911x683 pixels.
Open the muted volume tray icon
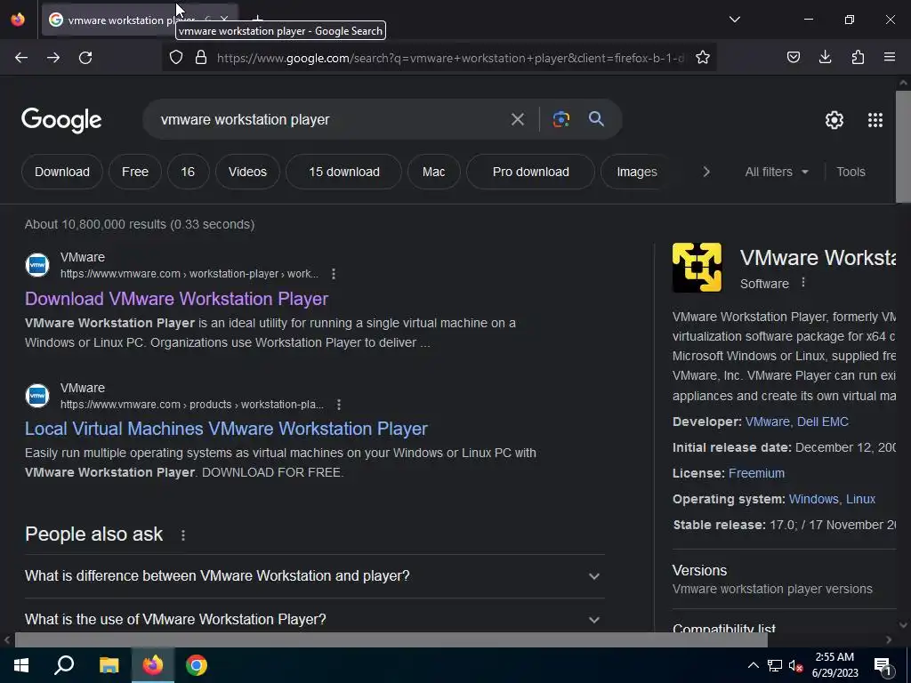(795, 665)
